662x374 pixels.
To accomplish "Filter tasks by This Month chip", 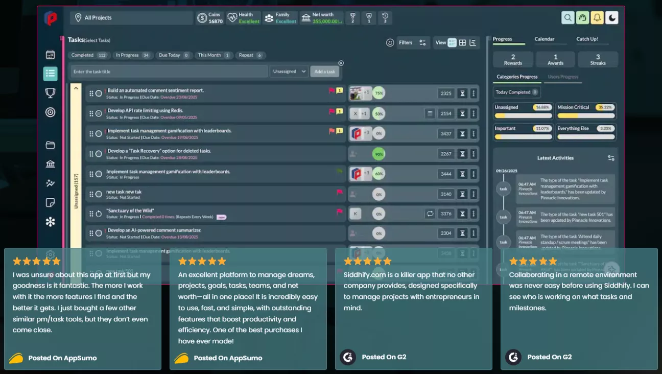I will pyautogui.click(x=214, y=55).
